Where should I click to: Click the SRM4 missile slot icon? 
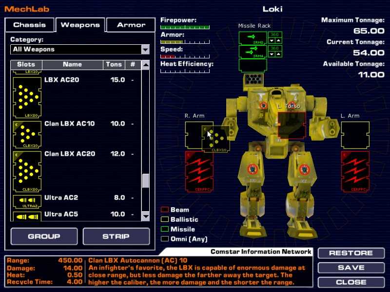253,52
